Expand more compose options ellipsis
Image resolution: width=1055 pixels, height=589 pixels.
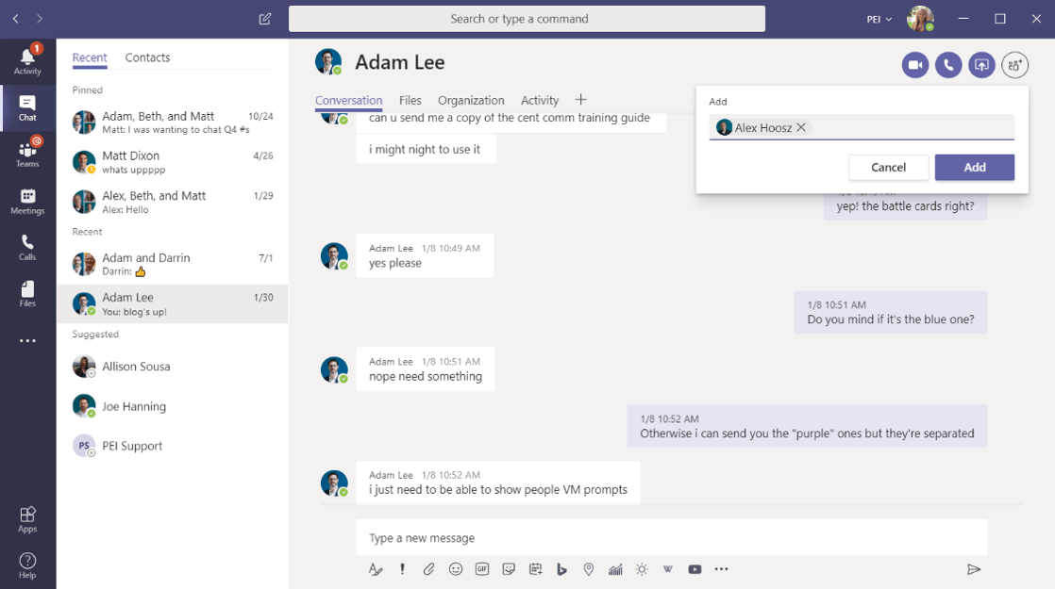coord(722,569)
